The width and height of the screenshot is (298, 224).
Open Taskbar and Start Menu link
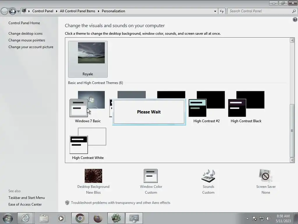click(x=26, y=198)
